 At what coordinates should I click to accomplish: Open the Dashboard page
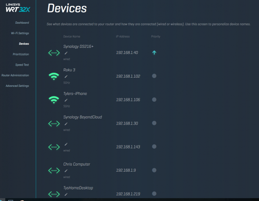(22, 23)
